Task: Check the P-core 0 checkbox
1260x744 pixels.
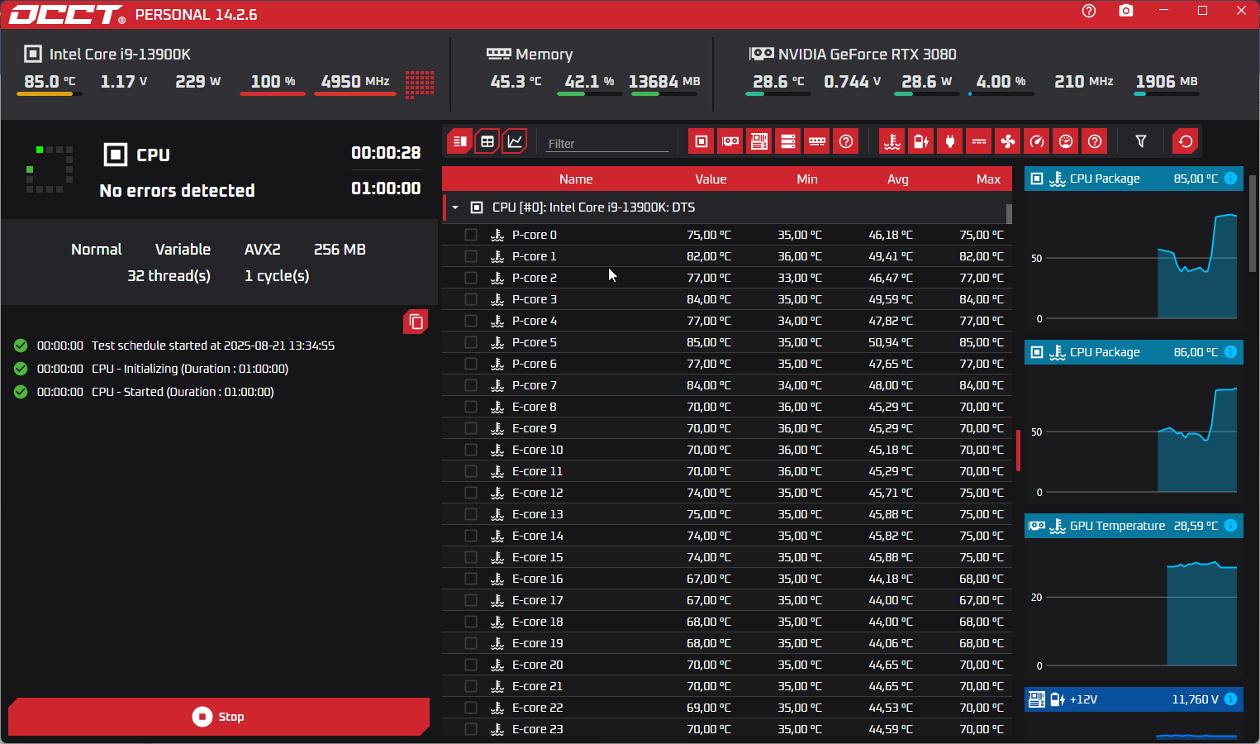Action: (471, 235)
